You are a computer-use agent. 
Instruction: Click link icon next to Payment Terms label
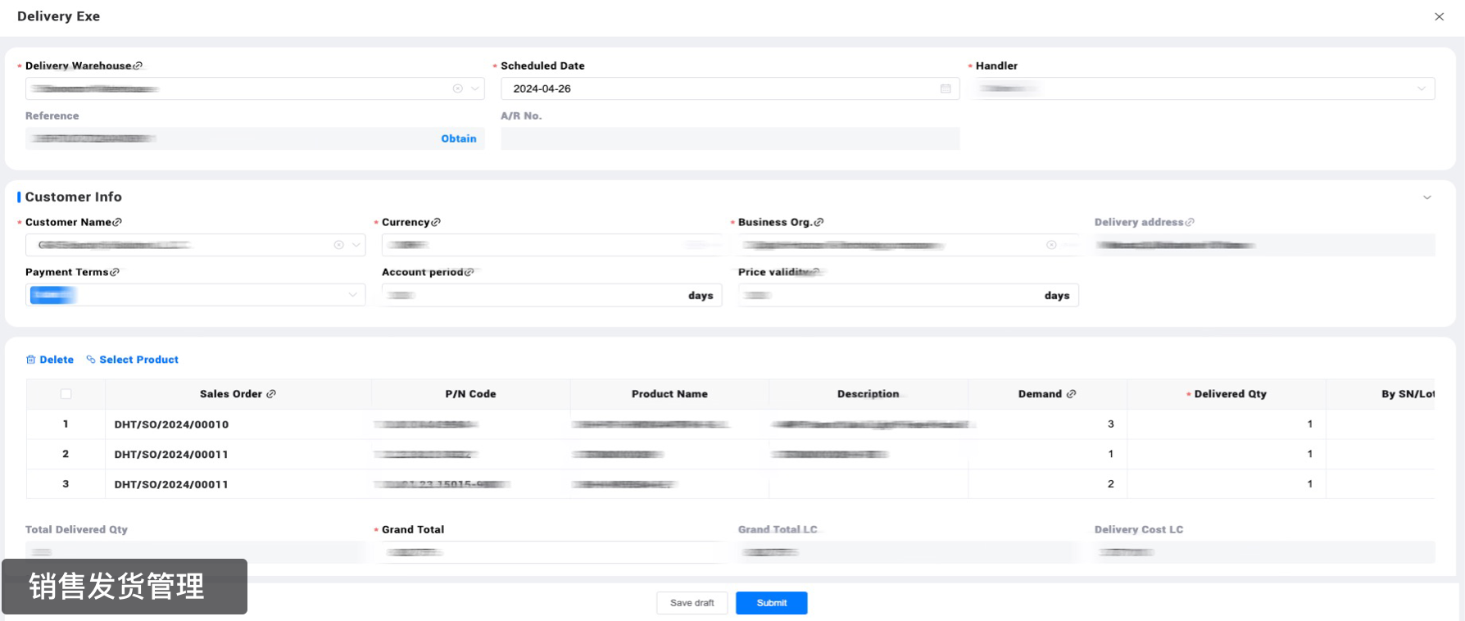(x=115, y=272)
